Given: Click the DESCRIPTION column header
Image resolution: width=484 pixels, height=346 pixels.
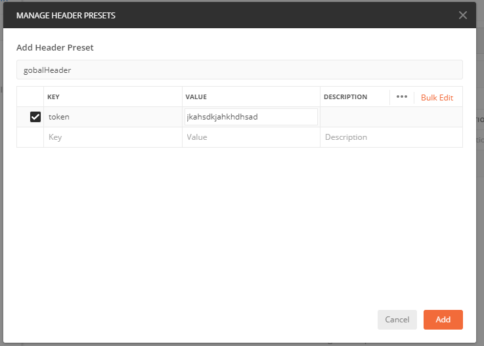Looking at the screenshot, I should click(x=345, y=97).
